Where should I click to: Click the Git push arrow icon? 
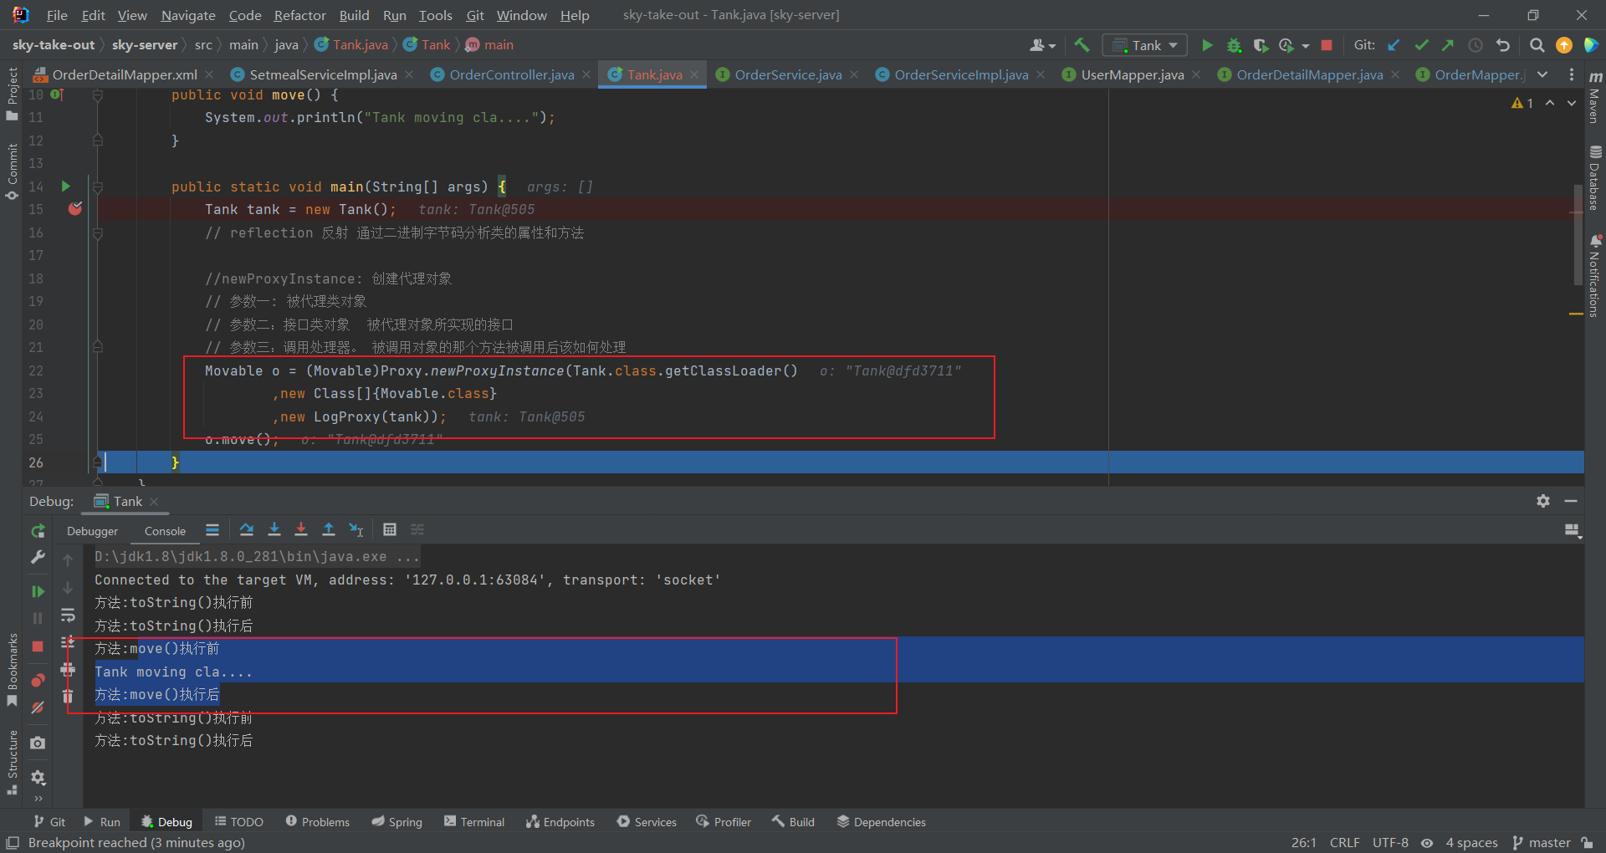point(1449,45)
